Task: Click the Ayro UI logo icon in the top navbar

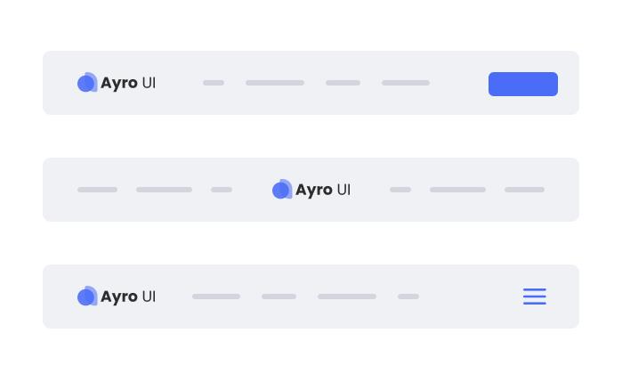Action: (x=87, y=83)
